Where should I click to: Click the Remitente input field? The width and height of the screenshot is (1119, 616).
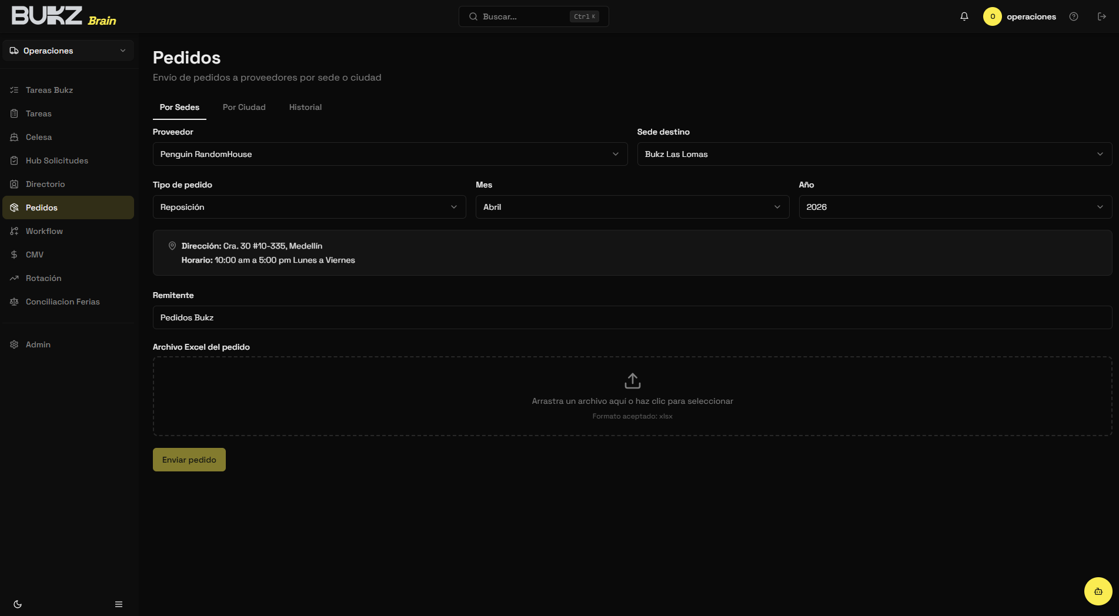(632, 317)
